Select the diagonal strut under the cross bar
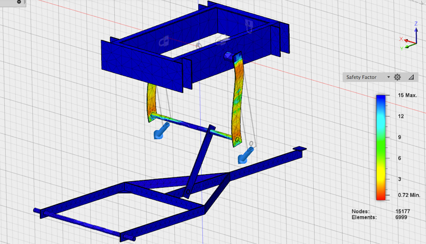The image size is (426, 244). (x=199, y=160)
